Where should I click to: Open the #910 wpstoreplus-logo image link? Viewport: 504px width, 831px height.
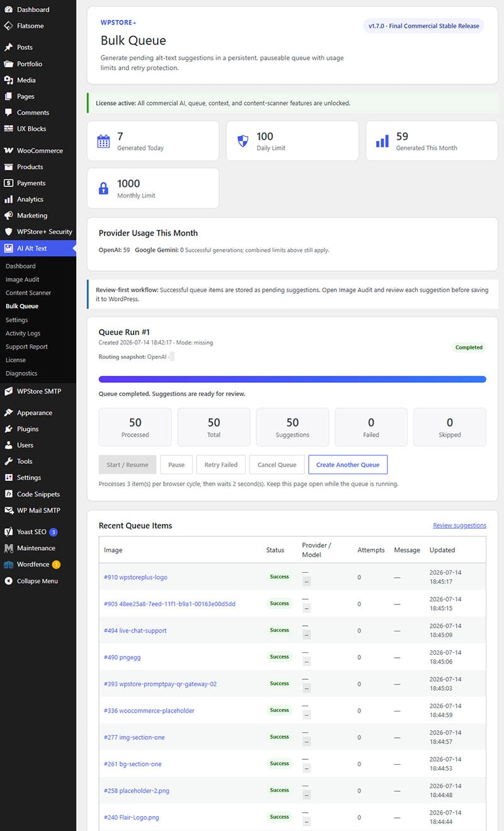pos(135,577)
